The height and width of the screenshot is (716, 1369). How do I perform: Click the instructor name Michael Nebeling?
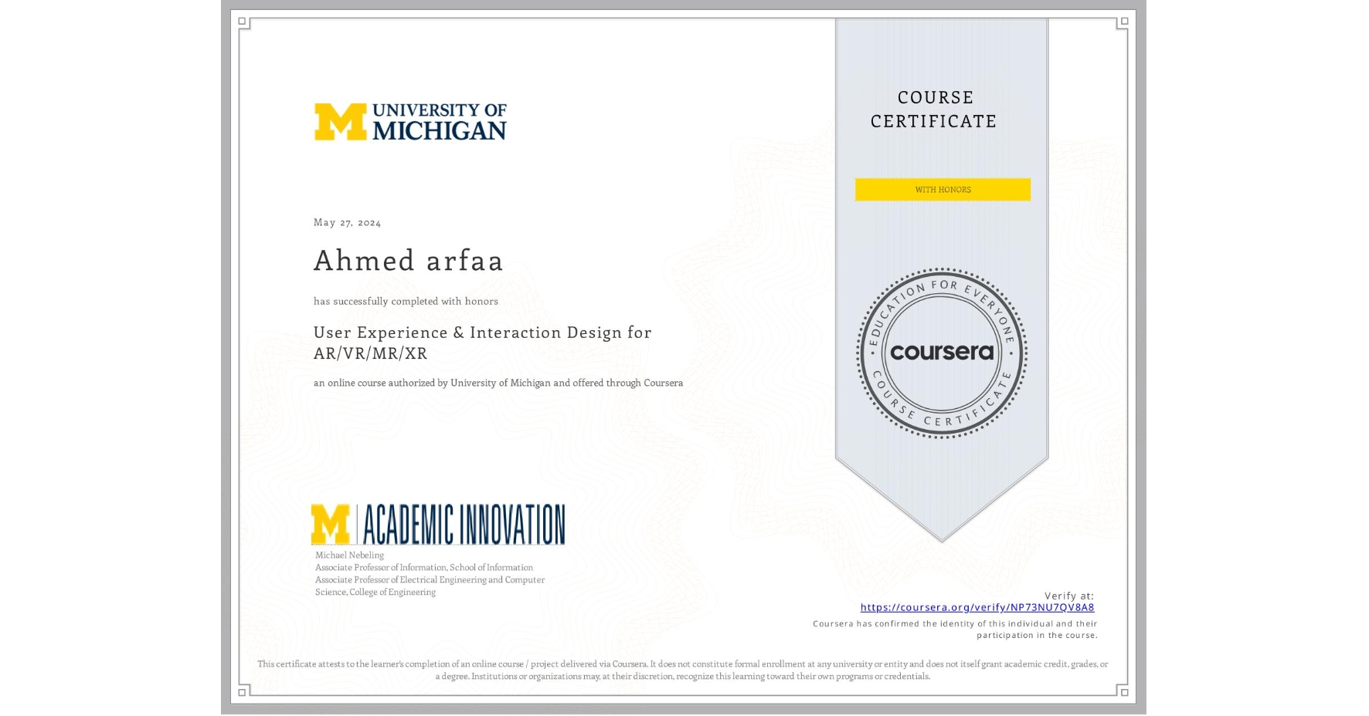pos(349,556)
